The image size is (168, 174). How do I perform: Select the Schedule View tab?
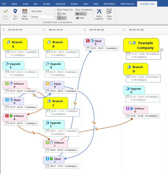coord(147,4)
